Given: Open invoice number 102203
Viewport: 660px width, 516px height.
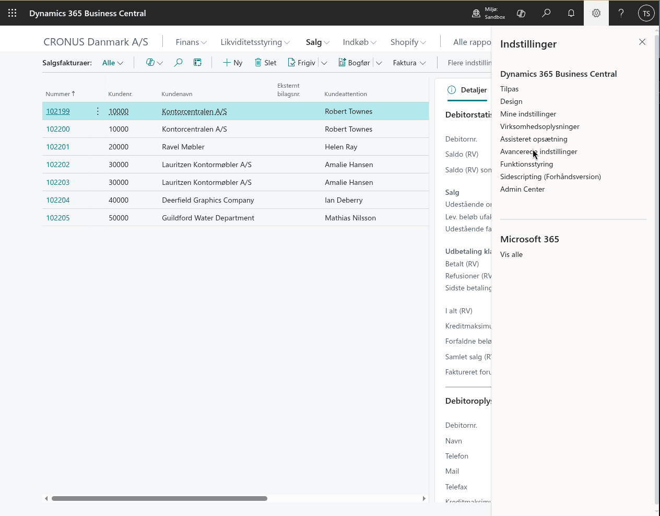Looking at the screenshot, I should 57,182.
